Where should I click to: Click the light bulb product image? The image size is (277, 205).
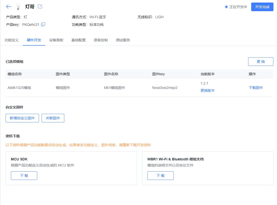tap(18, 7)
